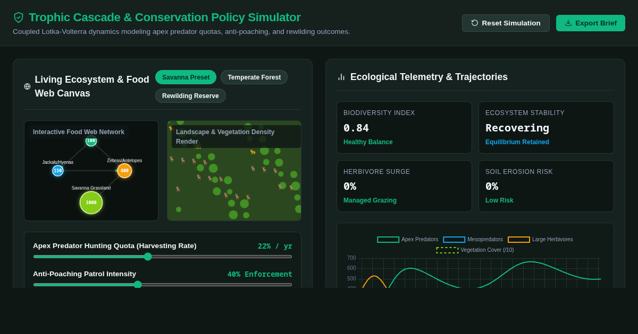Switch to the Temperate Forest preset
The height and width of the screenshot is (334, 638).
coord(254,77)
